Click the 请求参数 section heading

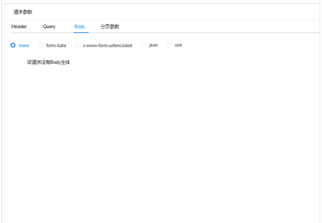pyautogui.click(x=23, y=12)
